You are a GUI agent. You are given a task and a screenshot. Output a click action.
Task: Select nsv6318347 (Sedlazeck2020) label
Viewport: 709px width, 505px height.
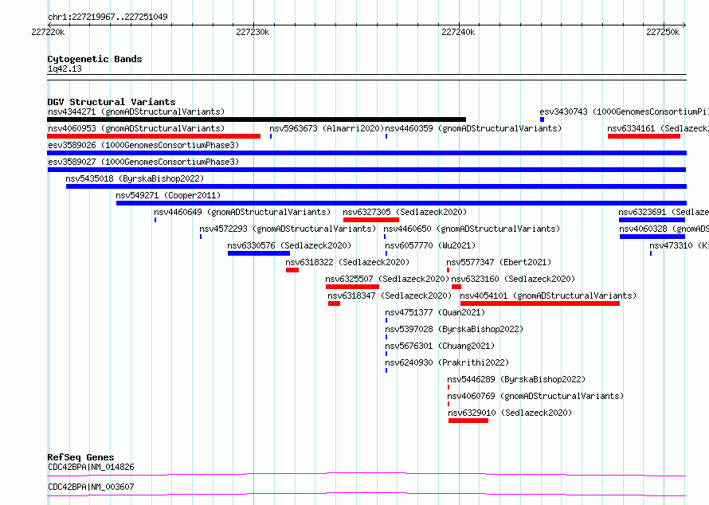tap(390, 296)
